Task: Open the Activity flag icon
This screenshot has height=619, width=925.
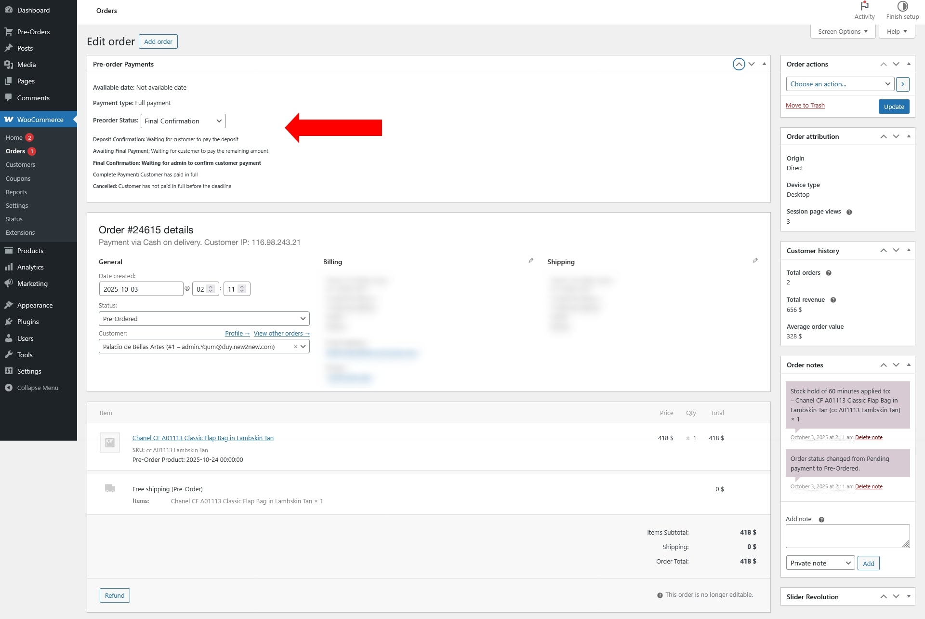Action: pyautogui.click(x=864, y=7)
